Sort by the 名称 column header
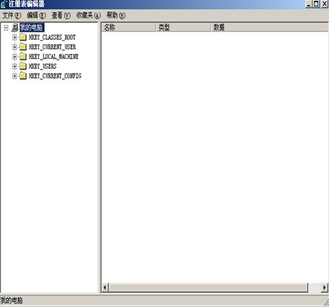Viewport: 329px width, 307px height. tap(128, 28)
